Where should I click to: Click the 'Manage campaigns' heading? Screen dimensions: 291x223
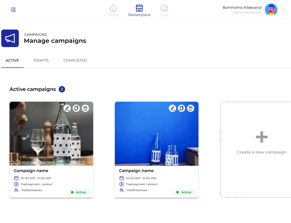click(55, 41)
